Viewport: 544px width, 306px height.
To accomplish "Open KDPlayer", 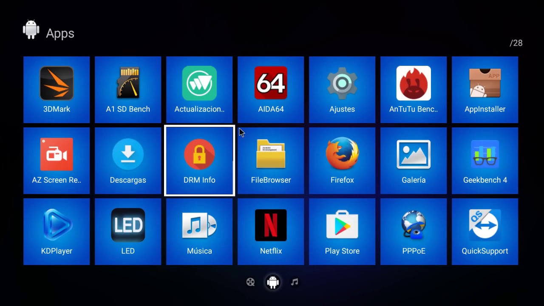I will (x=57, y=232).
